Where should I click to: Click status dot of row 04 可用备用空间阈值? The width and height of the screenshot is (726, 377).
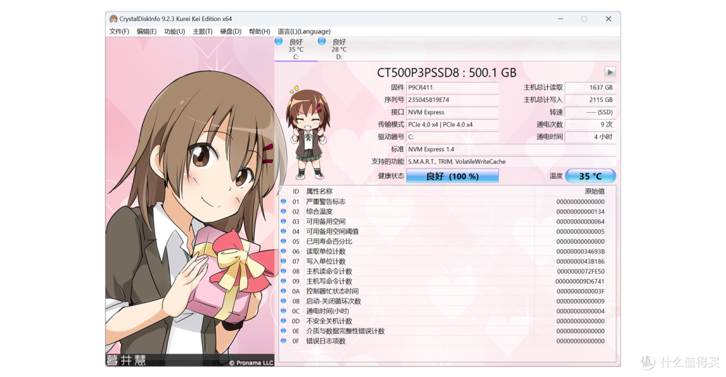pyautogui.click(x=284, y=231)
